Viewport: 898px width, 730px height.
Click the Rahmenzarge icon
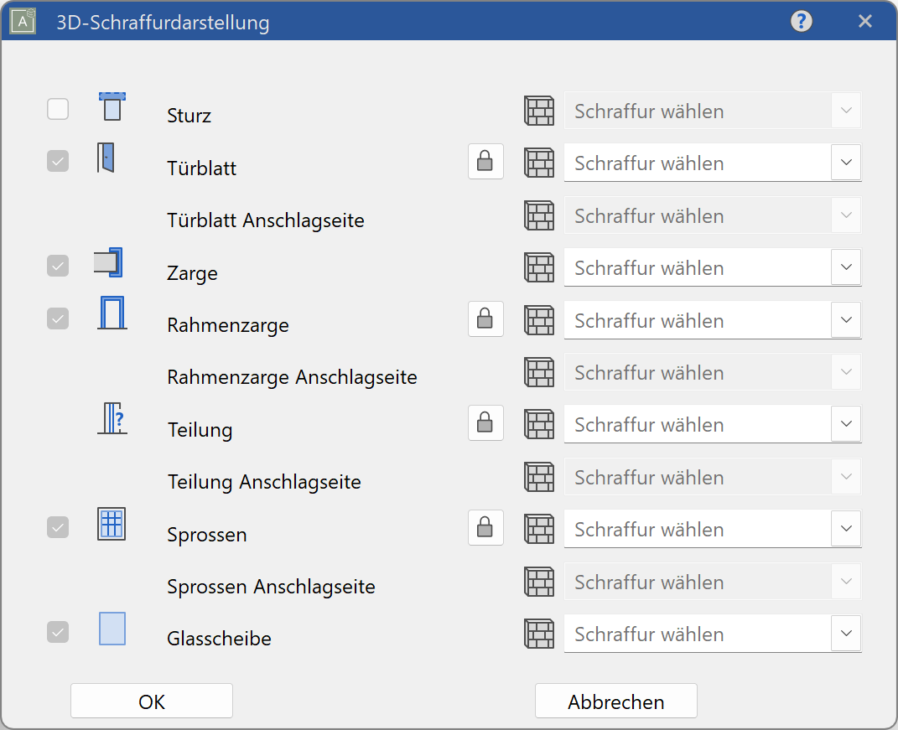click(112, 313)
